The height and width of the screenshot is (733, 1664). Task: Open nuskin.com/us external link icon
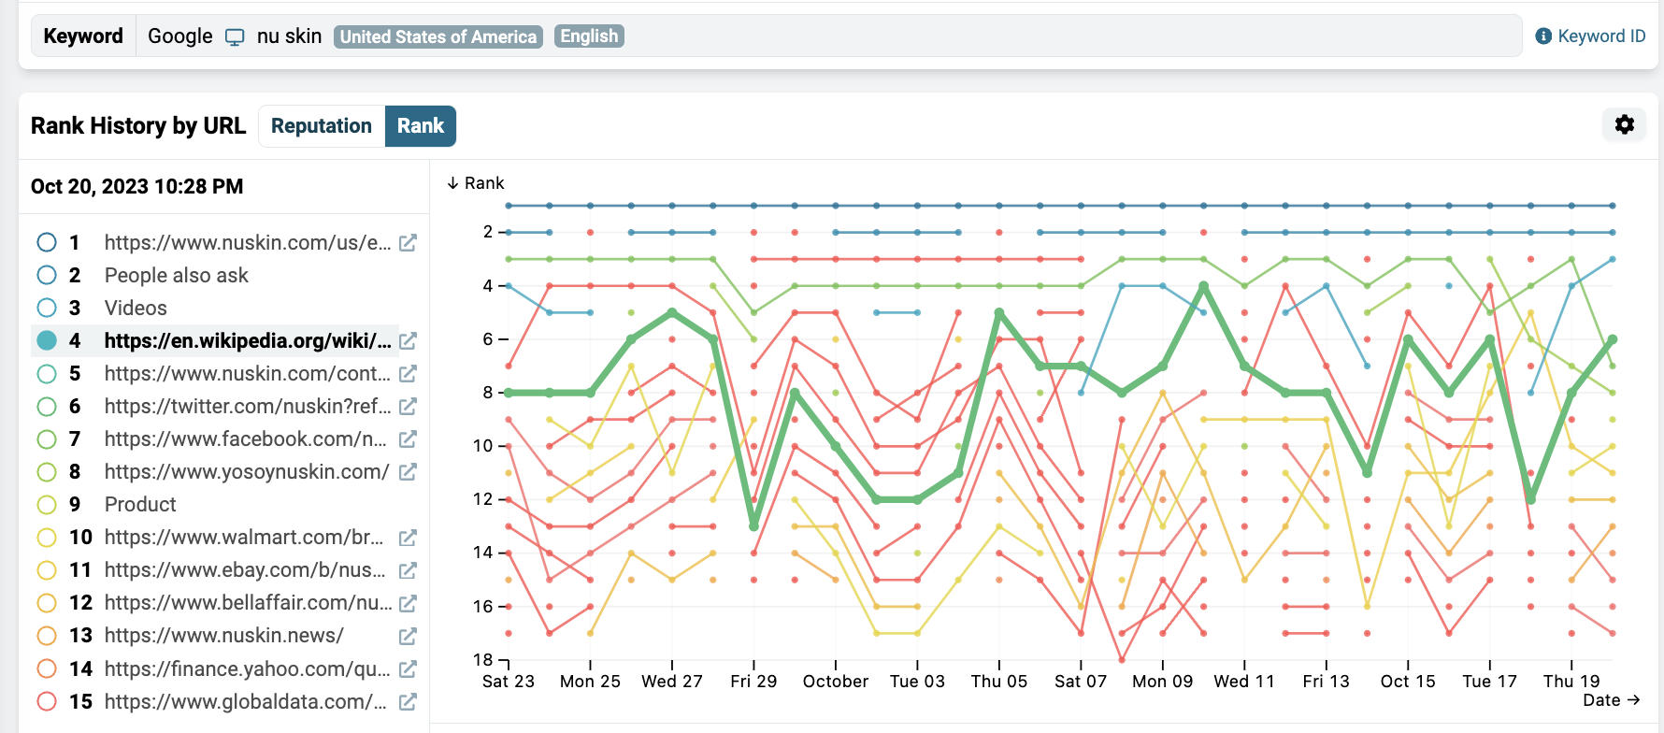click(x=408, y=243)
